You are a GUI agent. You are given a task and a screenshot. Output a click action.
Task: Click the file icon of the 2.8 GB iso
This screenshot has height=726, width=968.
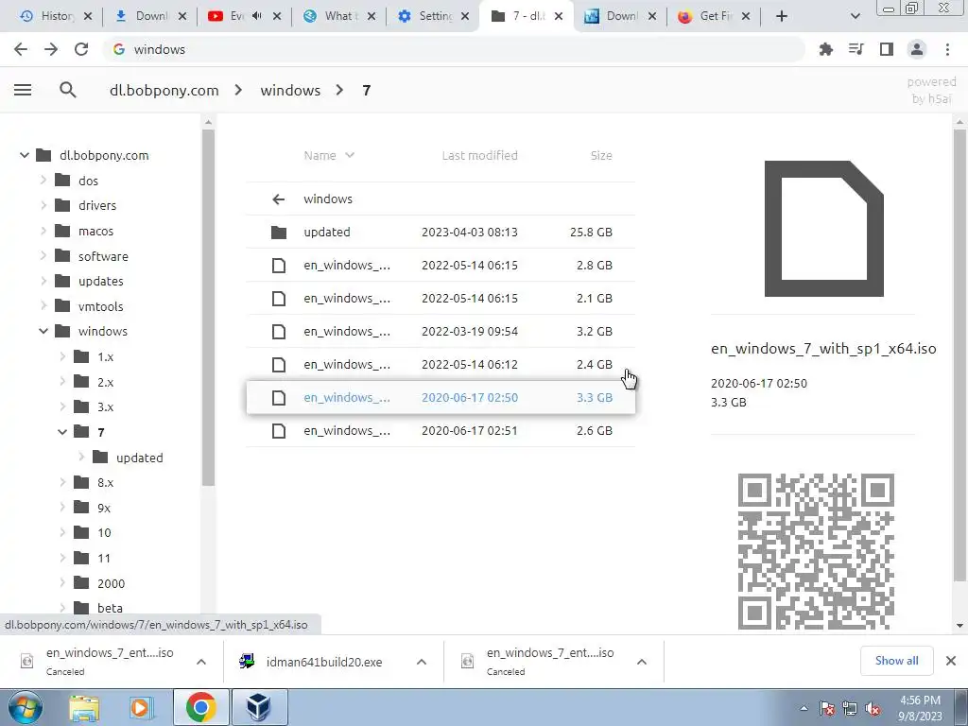pyautogui.click(x=279, y=266)
